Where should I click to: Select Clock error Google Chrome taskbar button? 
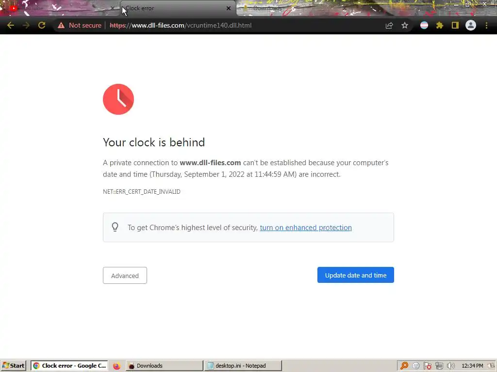69,366
